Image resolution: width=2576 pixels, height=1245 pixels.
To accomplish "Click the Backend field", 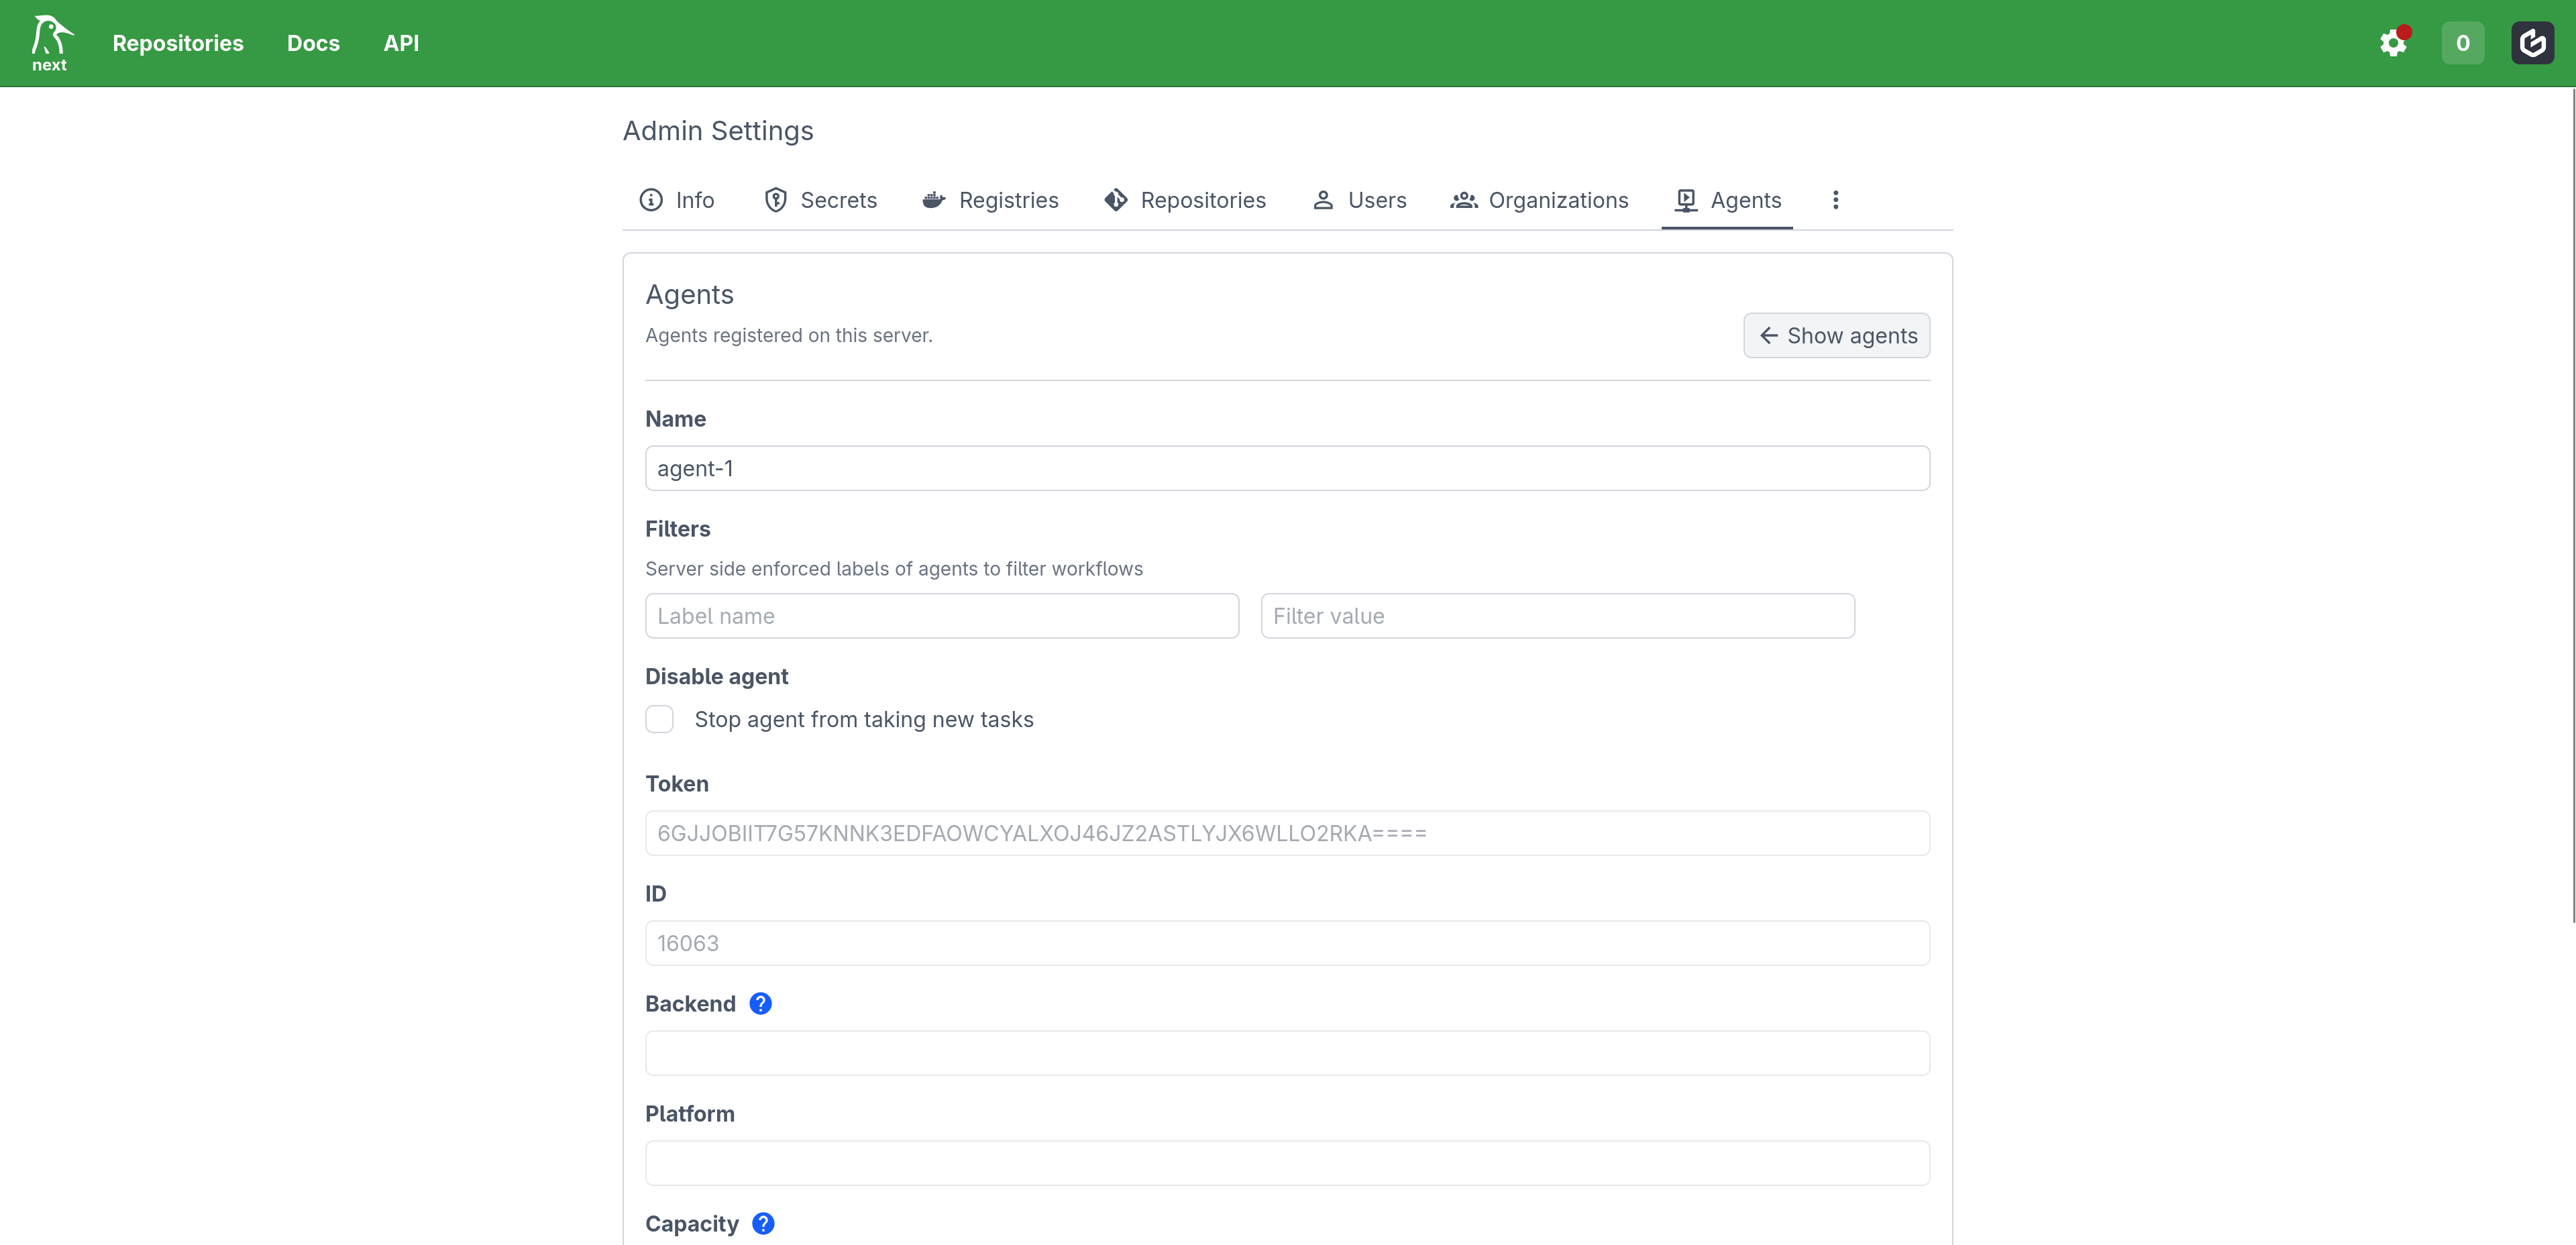I will click(1287, 1053).
